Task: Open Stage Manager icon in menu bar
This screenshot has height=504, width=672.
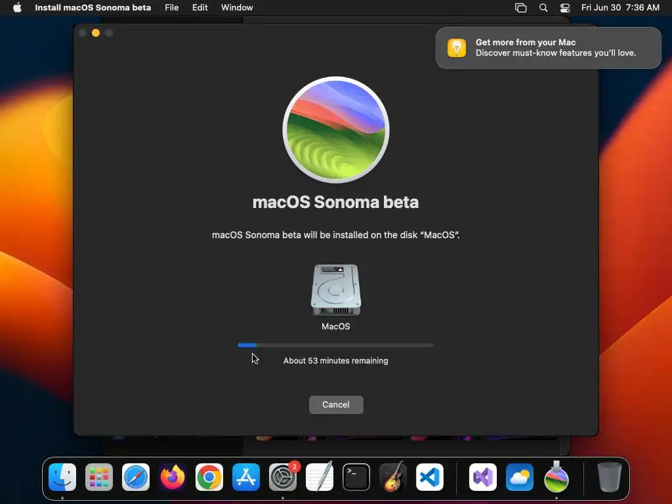Action: [520, 8]
